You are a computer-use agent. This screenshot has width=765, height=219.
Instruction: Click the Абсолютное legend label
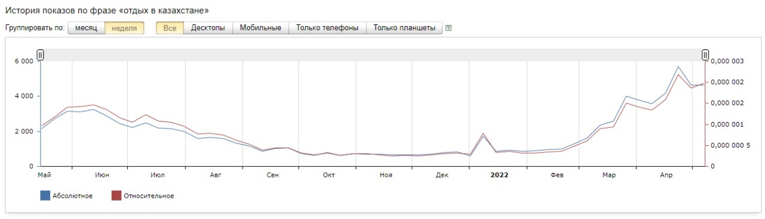tap(73, 196)
